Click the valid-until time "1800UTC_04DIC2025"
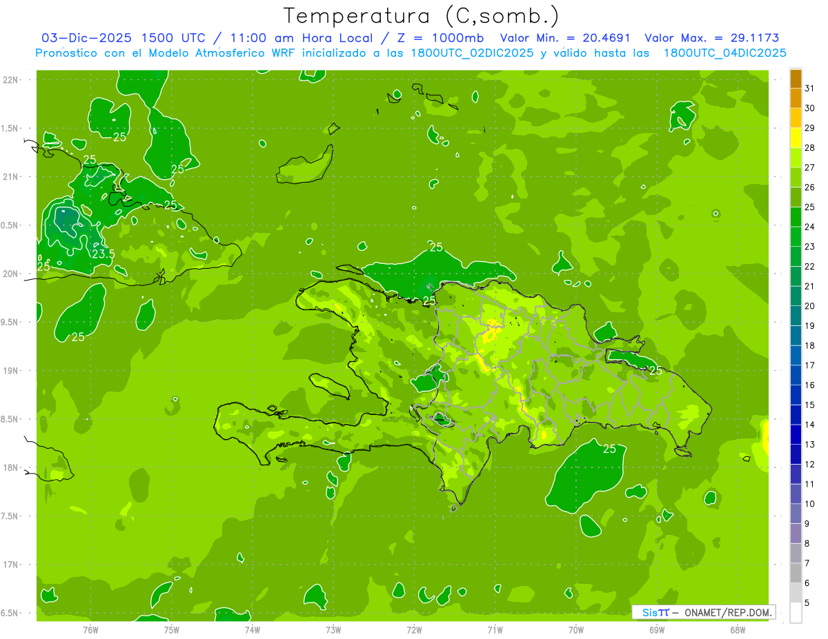The image size is (828, 639). click(724, 53)
